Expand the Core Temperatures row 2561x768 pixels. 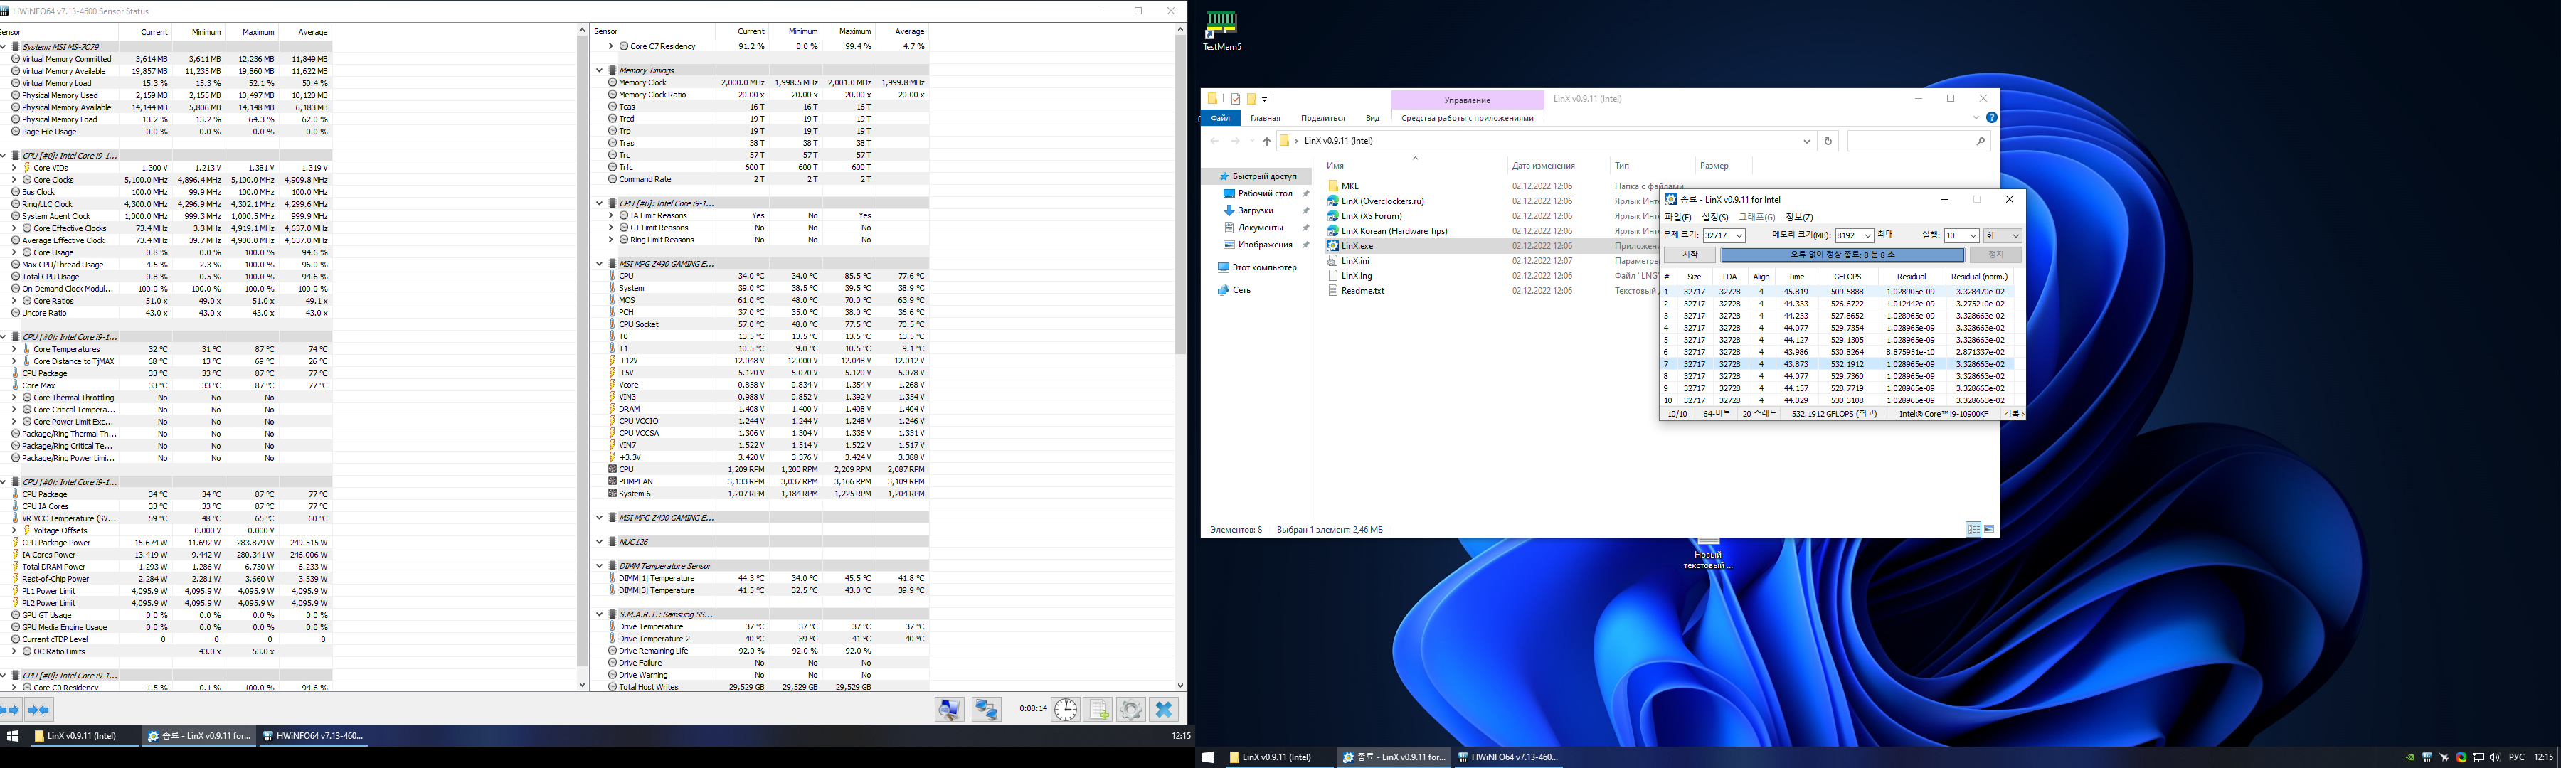click(14, 350)
